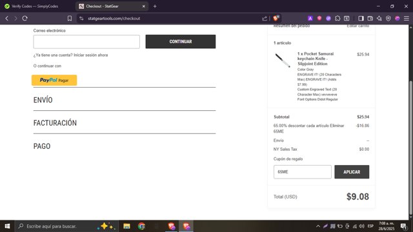The height and width of the screenshot is (232, 413).
Task: Open Brave VPN shield icon
Action: coord(388,19)
